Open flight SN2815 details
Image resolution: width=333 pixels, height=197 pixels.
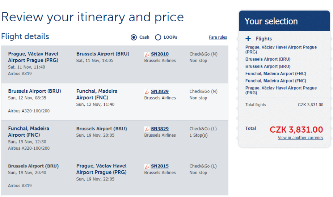[160, 166]
